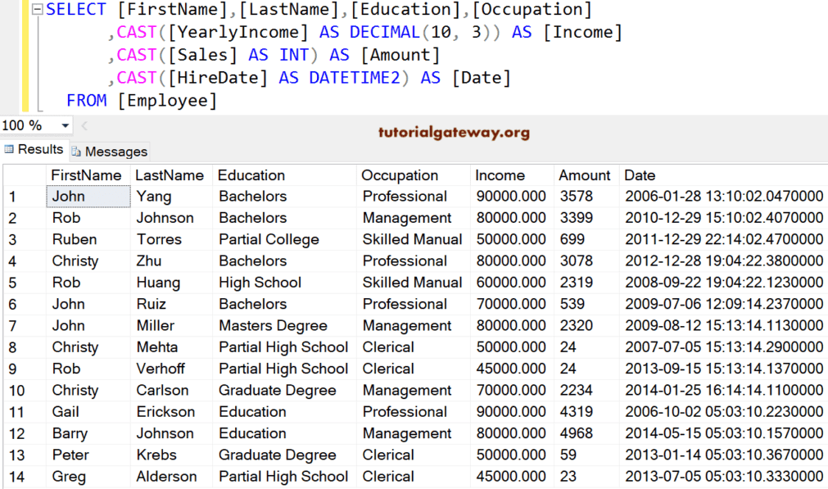This screenshot has height=489, width=828.
Task: Click the '2319' amount cell
Action: point(586,283)
